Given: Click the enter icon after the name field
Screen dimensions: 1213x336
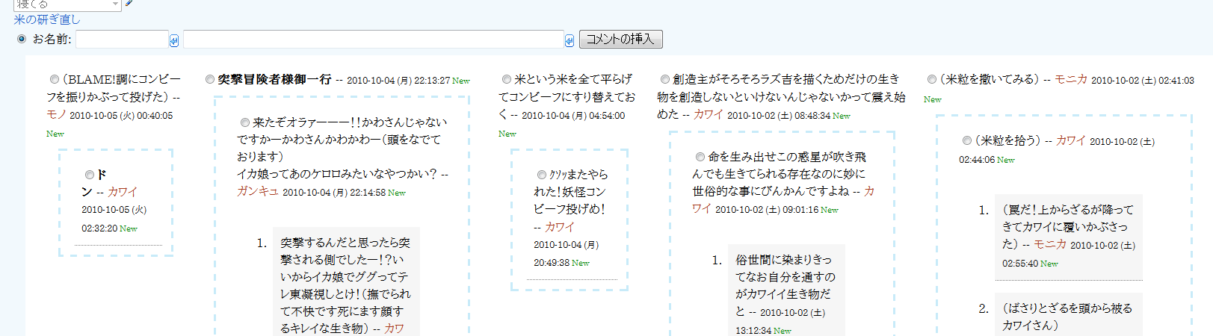Looking at the screenshot, I should [174, 40].
